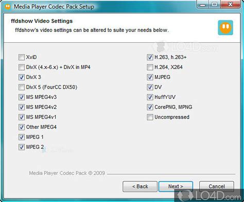Toggle CorePNG, MPNG checkbox

click(x=150, y=107)
